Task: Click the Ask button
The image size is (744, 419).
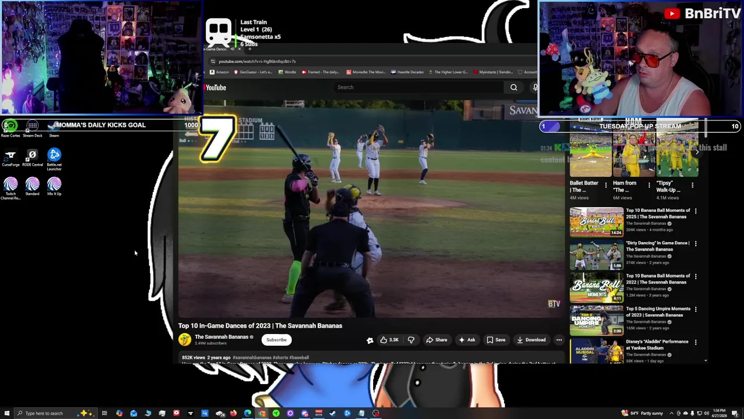Action: point(467,340)
